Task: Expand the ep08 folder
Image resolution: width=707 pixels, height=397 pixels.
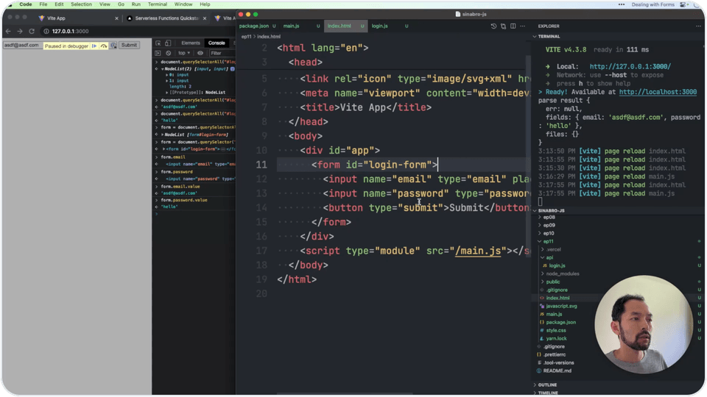Action: (549, 217)
